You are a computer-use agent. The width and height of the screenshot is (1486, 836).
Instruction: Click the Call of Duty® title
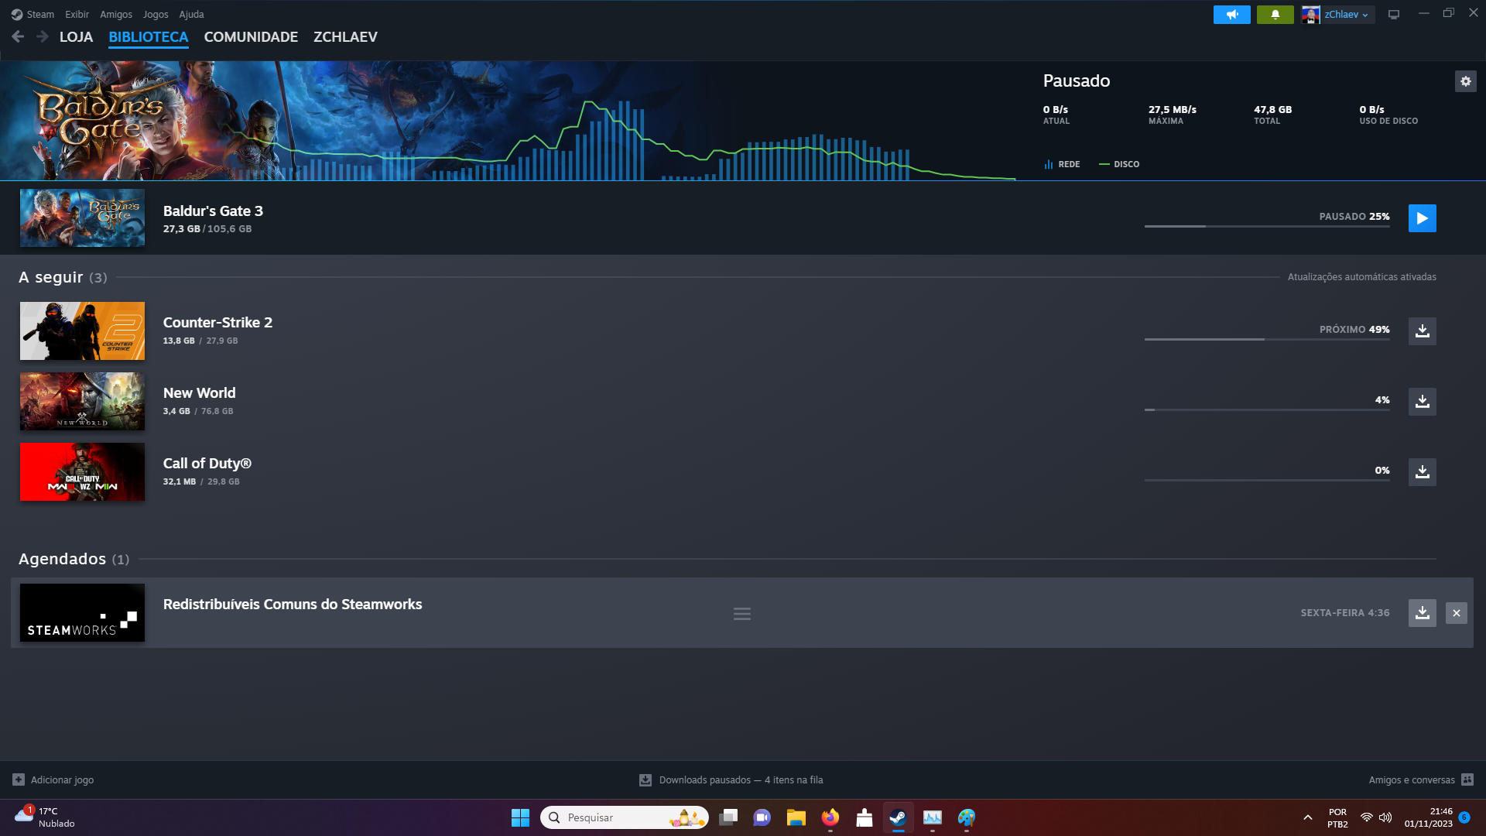click(x=207, y=463)
